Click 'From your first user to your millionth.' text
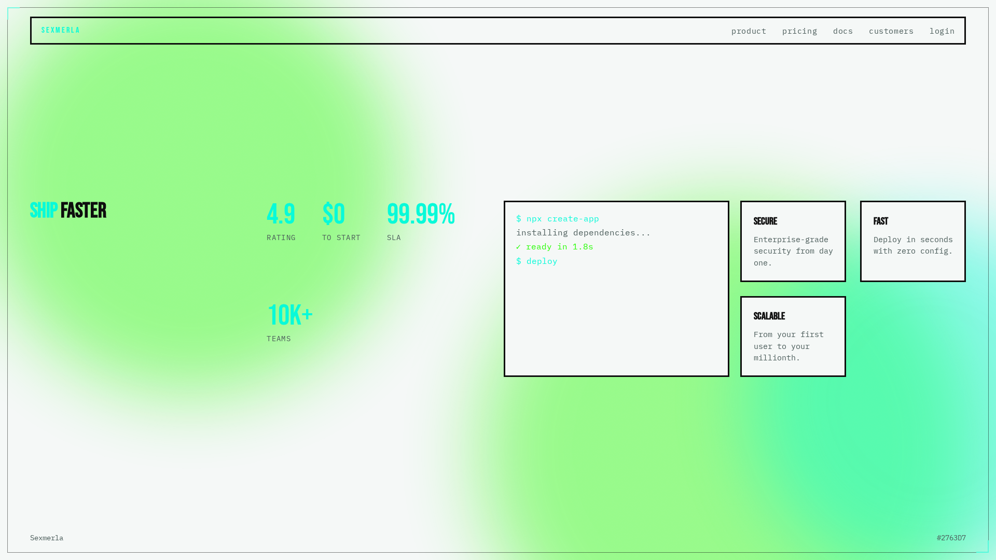Screen dimensions: 996x560 [x=789, y=346]
